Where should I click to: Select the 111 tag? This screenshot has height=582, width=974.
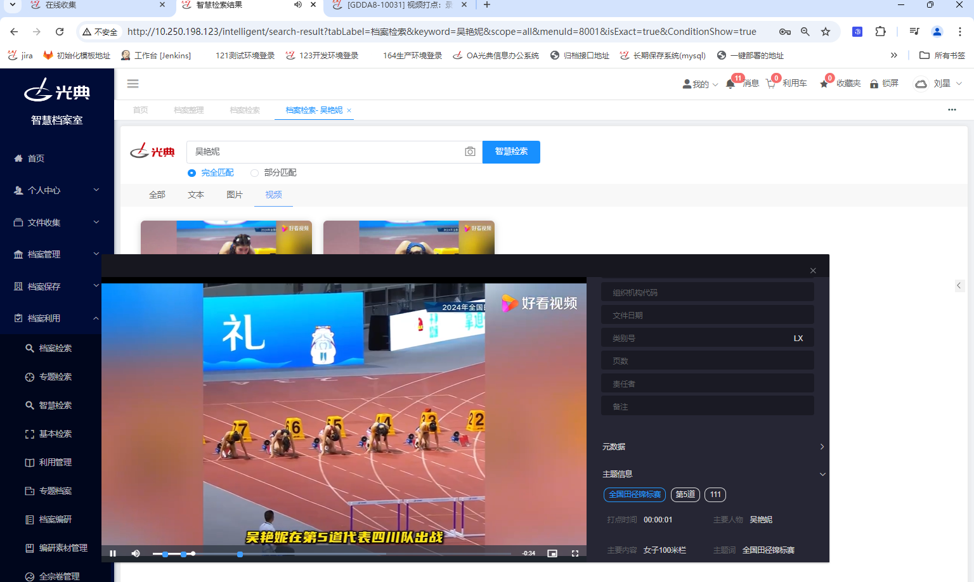click(x=715, y=495)
